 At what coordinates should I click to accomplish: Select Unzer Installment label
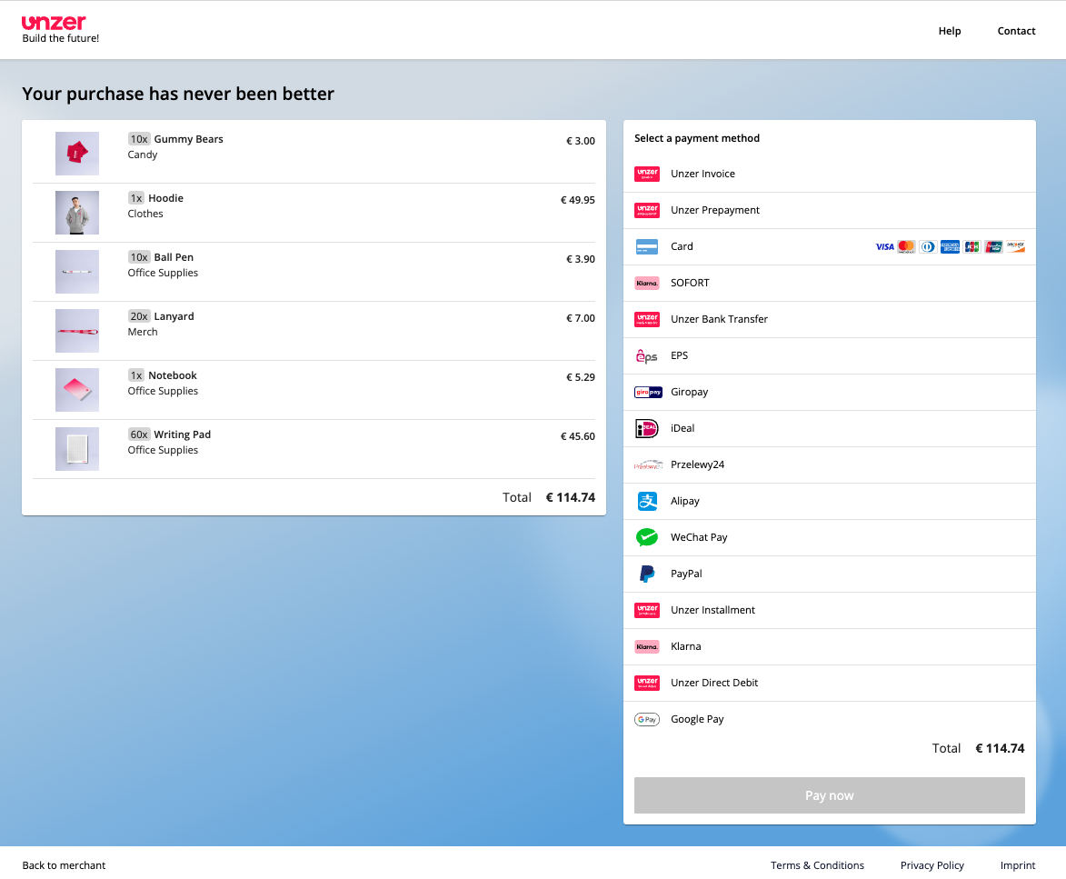click(712, 610)
